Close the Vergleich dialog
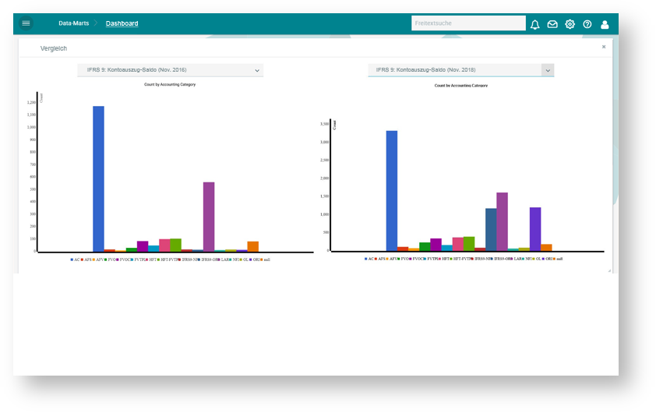The image size is (656, 413). click(603, 47)
